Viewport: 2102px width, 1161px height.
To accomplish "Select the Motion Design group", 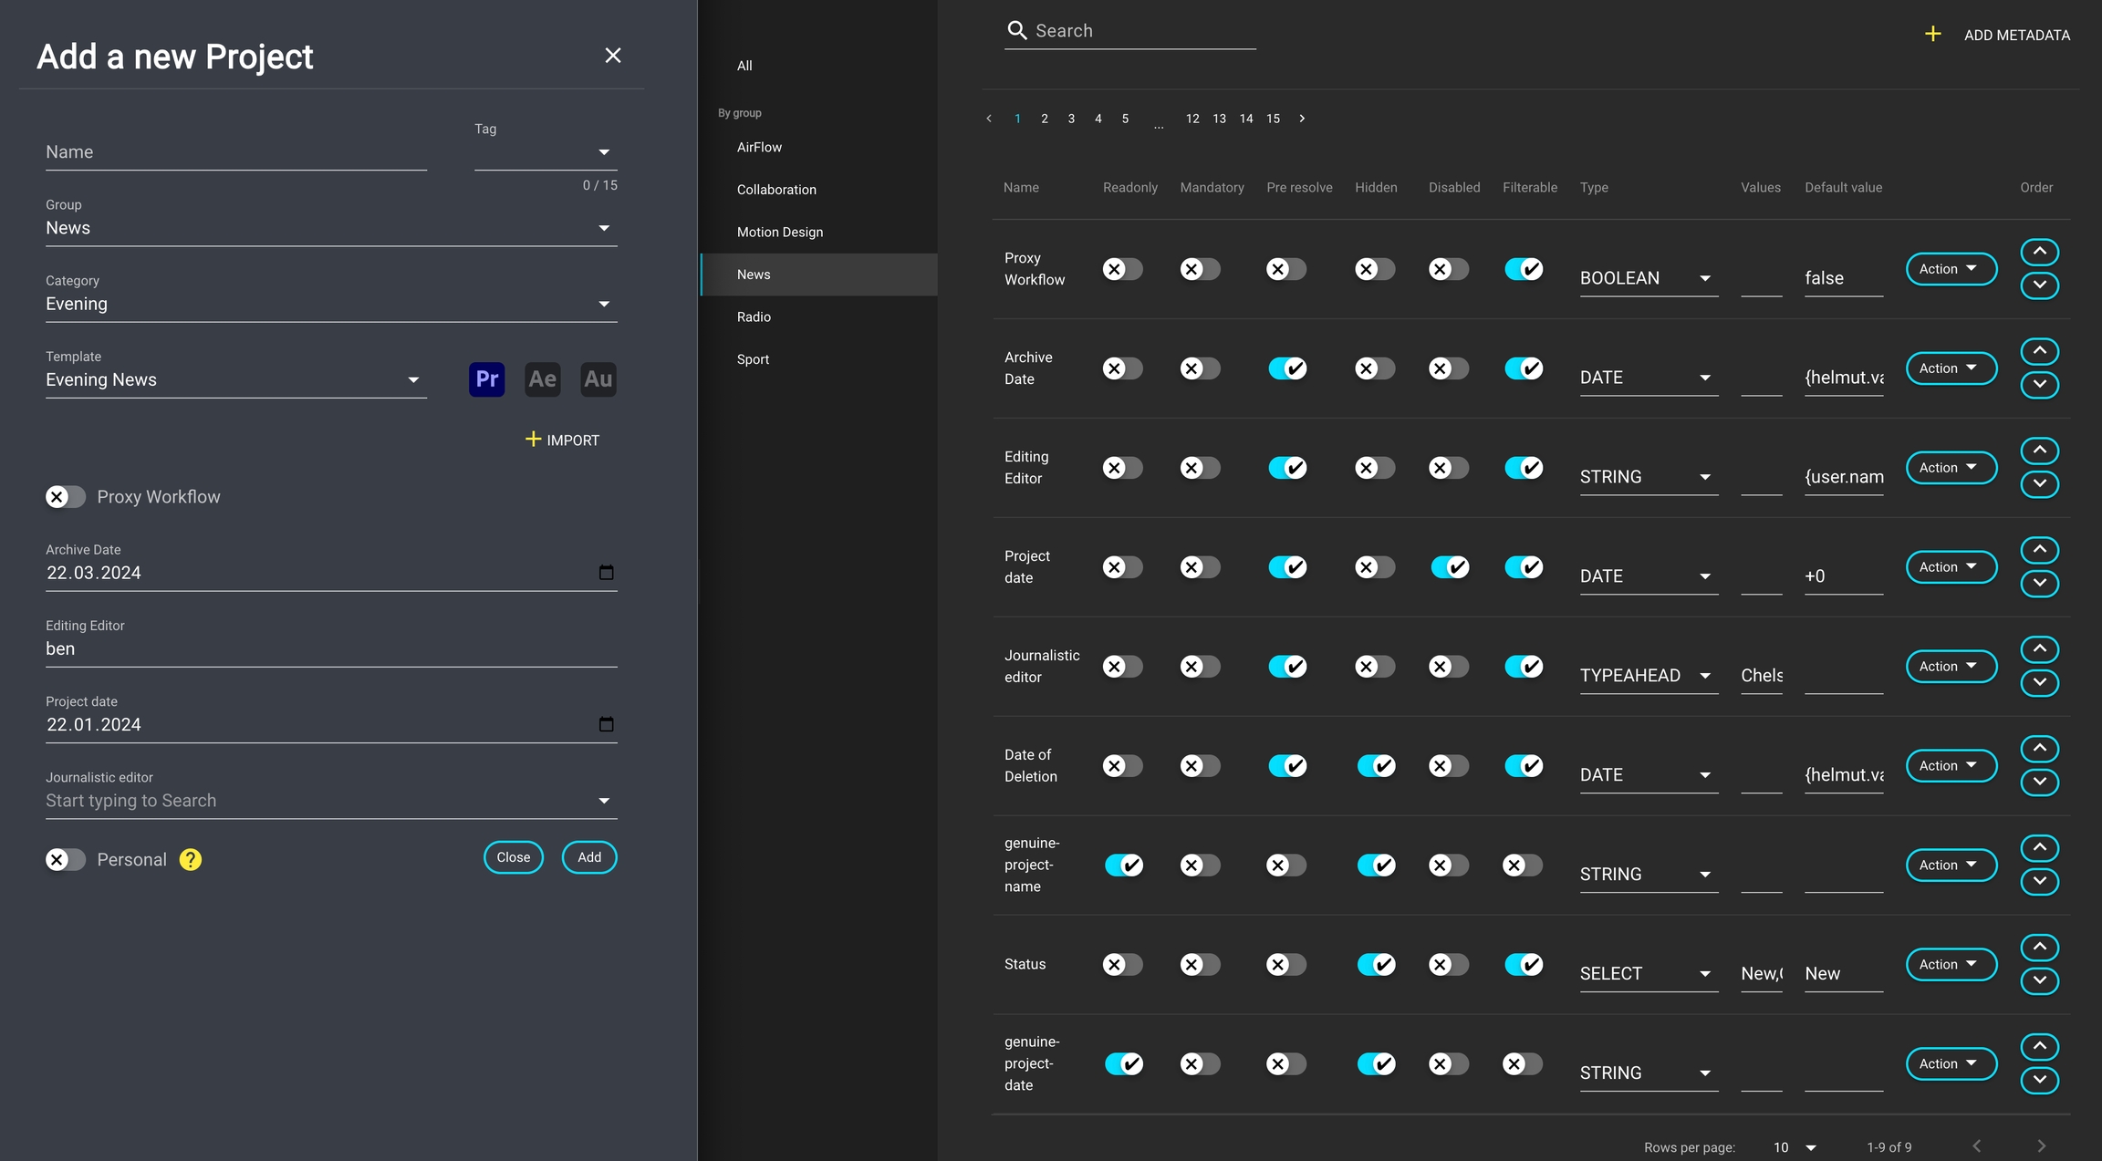I will (779, 232).
